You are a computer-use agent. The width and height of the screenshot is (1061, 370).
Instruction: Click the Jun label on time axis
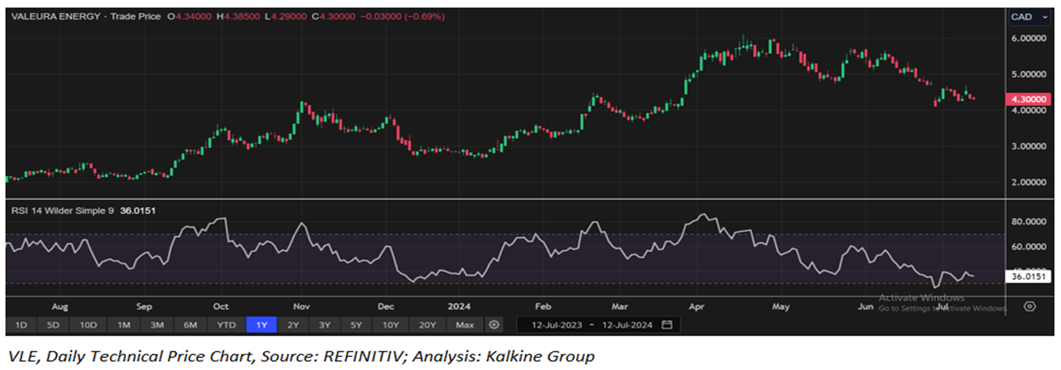865,307
